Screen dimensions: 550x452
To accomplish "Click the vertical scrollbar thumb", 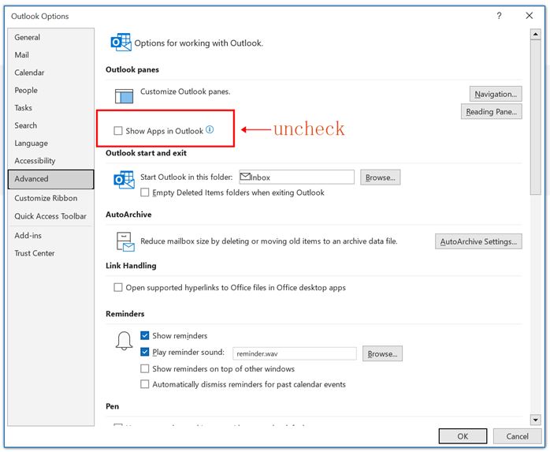I will pos(535,117).
